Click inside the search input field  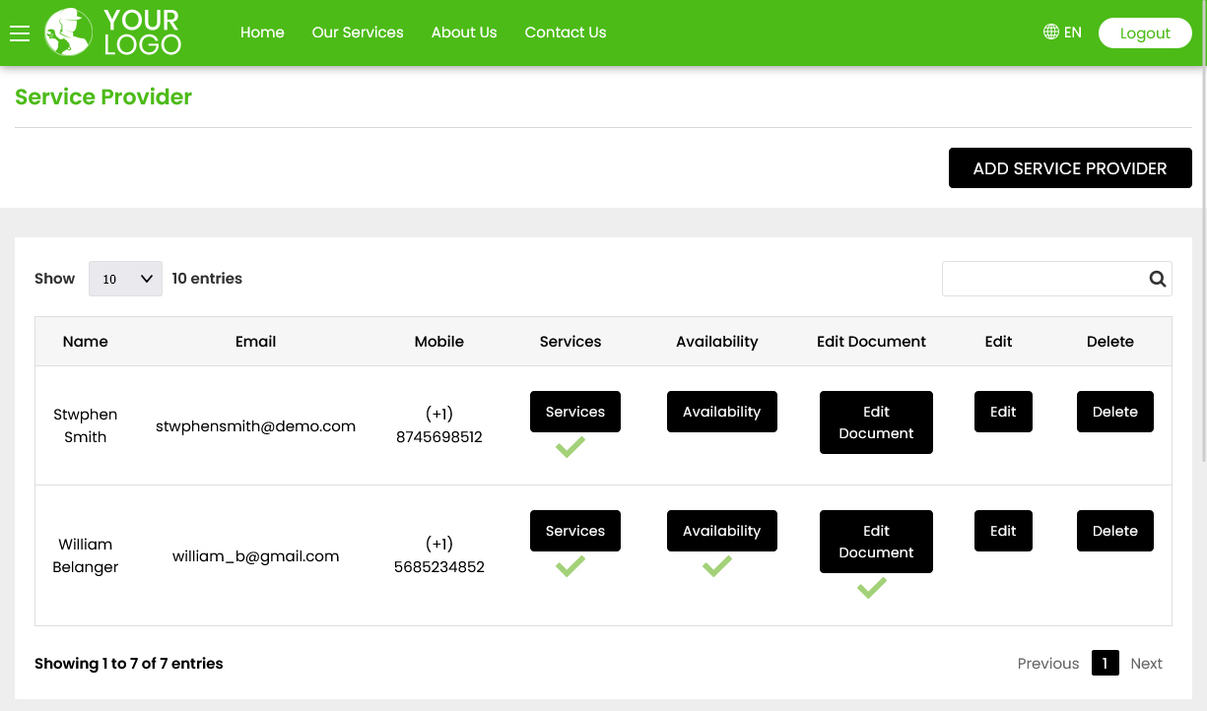(1044, 279)
